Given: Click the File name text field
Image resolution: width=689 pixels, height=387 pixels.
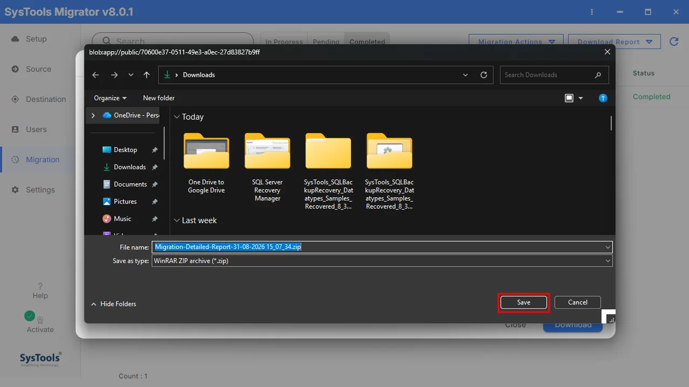Looking at the screenshot, I should pyautogui.click(x=382, y=247).
